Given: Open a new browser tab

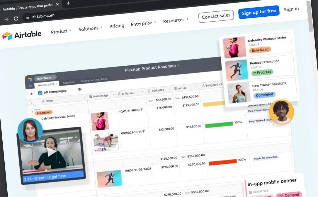Looking at the screenshot, I should pyautogui.click(x=69, y=3).
